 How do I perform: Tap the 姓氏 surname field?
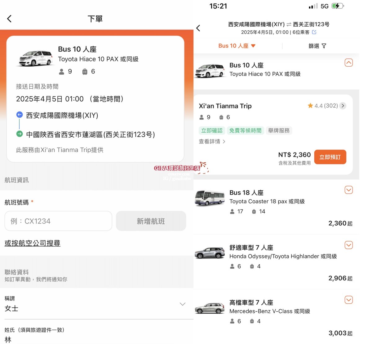[93, 340]
